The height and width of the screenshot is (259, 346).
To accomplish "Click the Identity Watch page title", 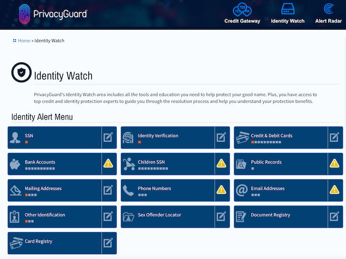I will click(63, 76).
